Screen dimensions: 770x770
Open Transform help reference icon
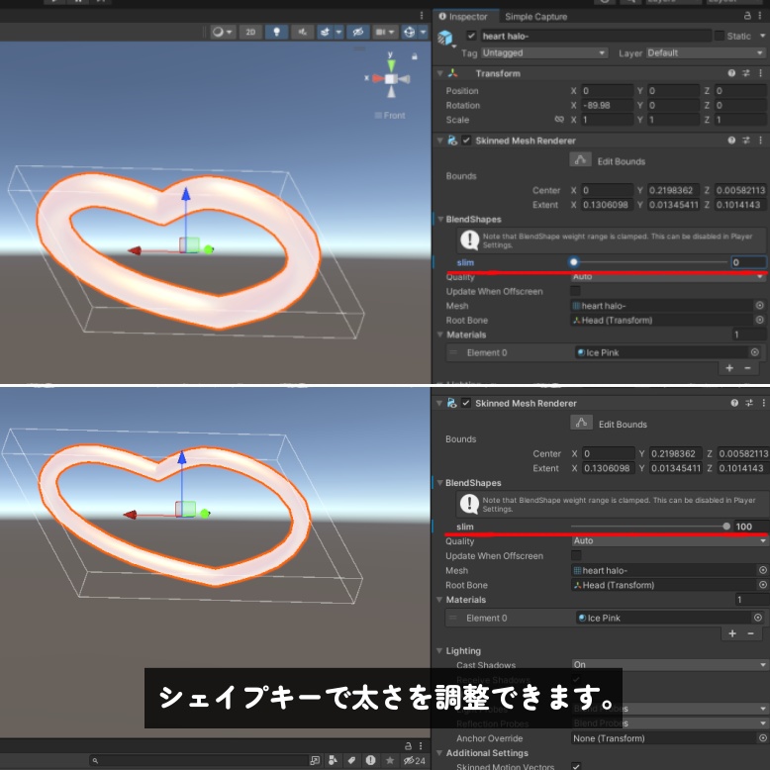pos(731,73)
